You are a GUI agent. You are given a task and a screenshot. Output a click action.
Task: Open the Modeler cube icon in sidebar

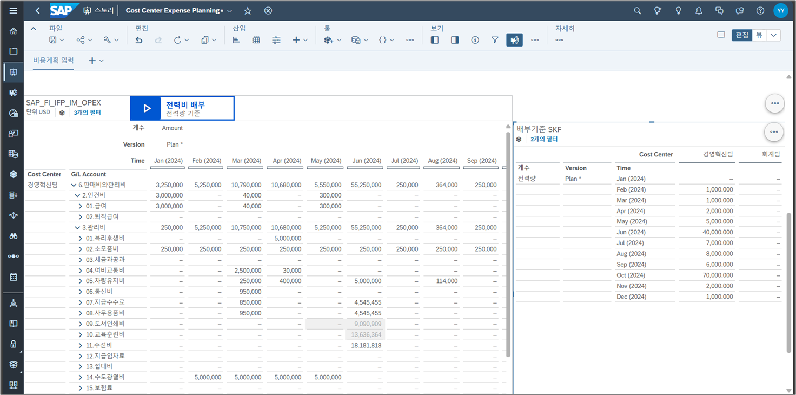coord(14,174)
